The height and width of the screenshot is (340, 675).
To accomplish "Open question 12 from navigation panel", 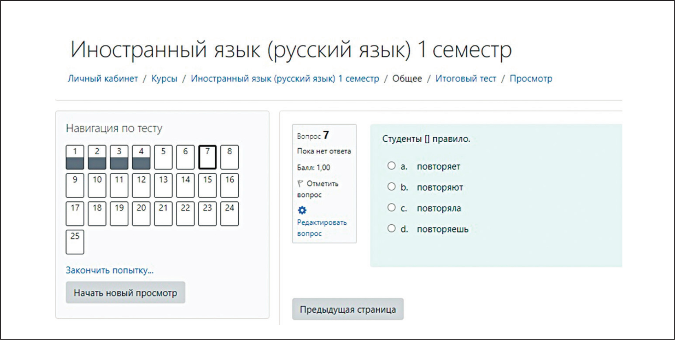I will [141, 185].
